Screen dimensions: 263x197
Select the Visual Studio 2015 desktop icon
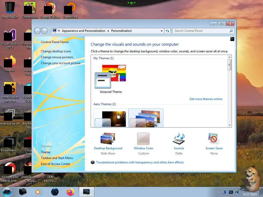pyautogui.click(x=10, y=39)
